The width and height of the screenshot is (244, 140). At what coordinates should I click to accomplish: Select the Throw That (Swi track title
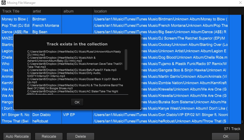(15, 121)
